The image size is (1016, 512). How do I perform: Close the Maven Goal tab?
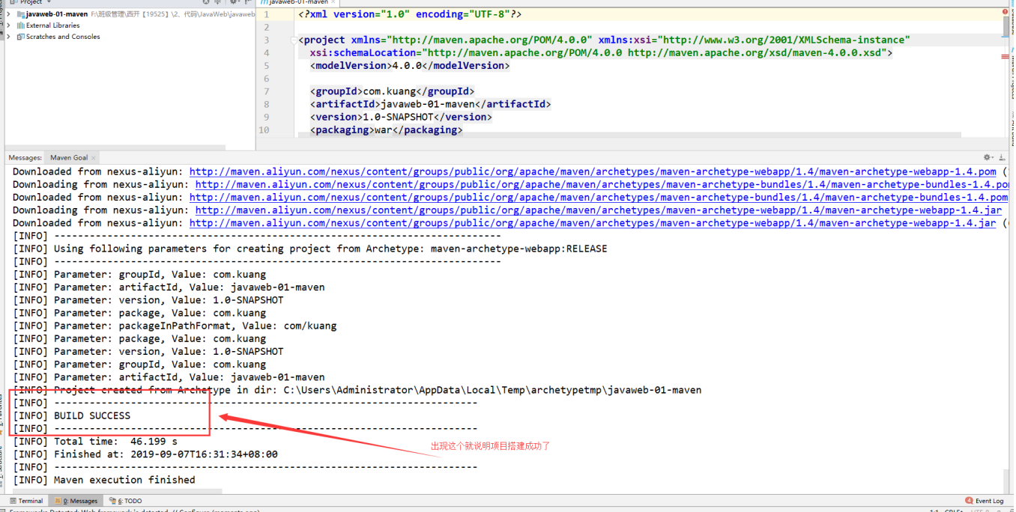94,158
